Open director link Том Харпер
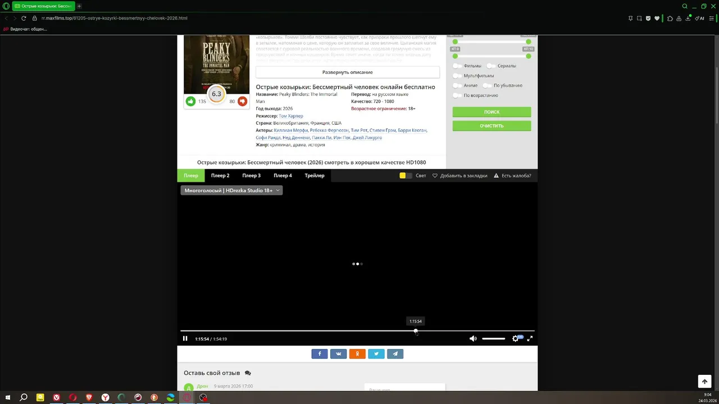This screenshot has width=719, height=404. (x=291, y=116)
